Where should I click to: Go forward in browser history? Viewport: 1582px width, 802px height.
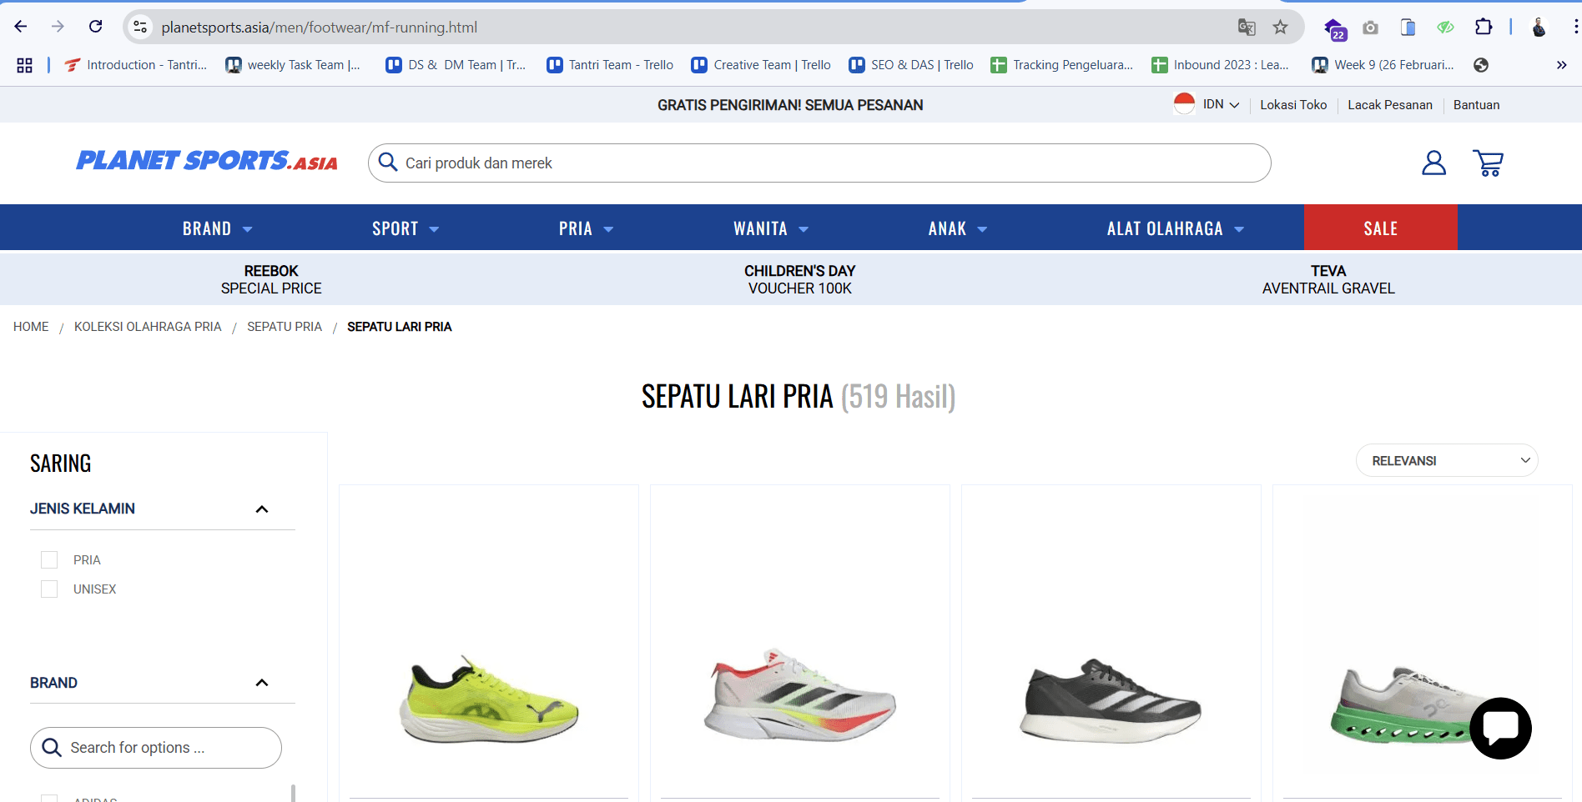58,27
